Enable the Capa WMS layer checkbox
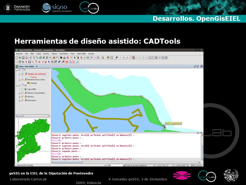The width and height of the screenshot is (246, 185). [x=23, y=89]
